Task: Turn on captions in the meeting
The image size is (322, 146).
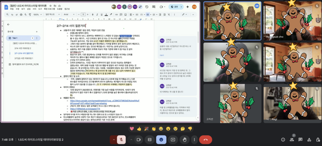Action: pyautogui.click(x=150, y=140)
